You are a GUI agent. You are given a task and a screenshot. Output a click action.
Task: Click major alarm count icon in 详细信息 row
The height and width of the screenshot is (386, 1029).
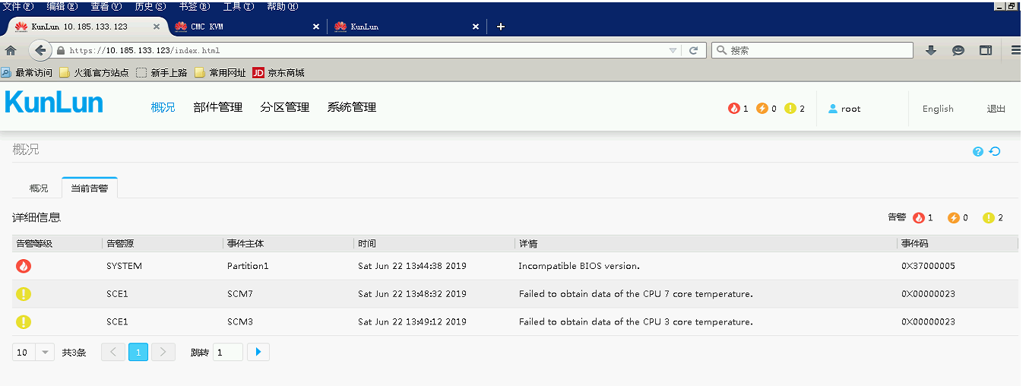coord(954,218)
